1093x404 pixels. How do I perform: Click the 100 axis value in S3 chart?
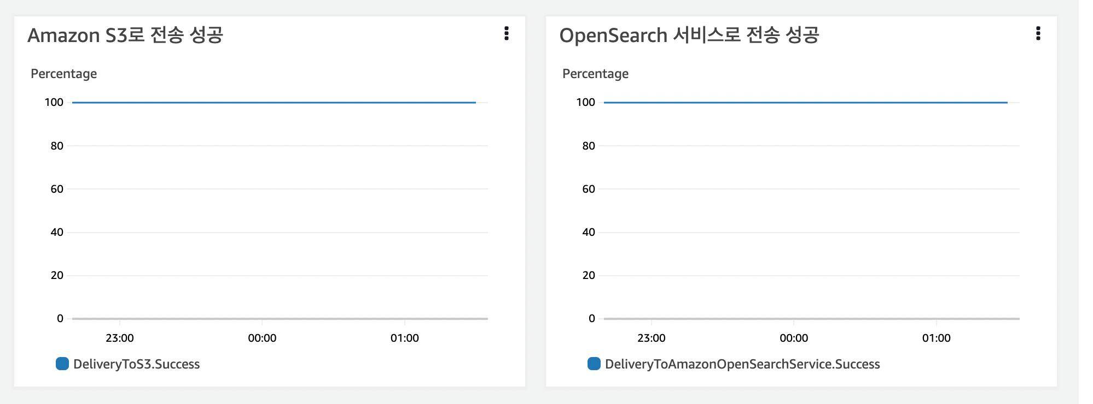54,102
